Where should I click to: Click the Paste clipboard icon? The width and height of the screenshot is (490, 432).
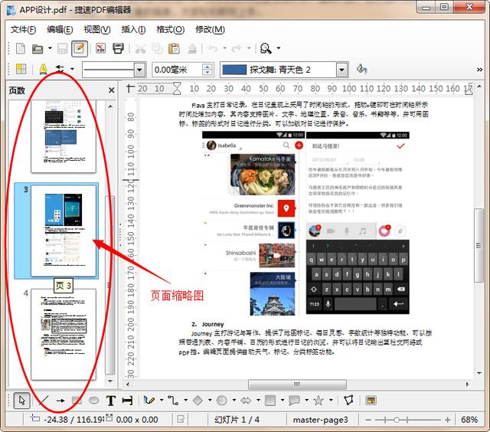(174, 48)
